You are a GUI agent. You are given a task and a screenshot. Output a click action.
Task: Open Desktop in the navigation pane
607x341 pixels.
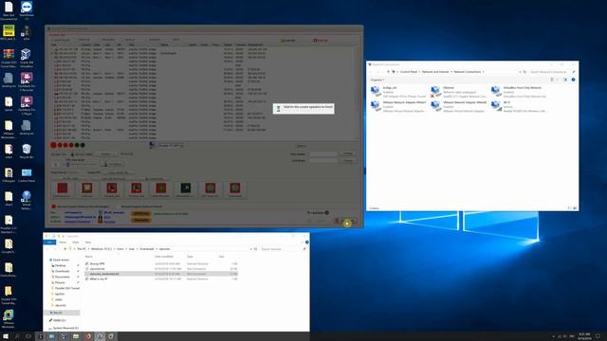(x=60, y=265)
